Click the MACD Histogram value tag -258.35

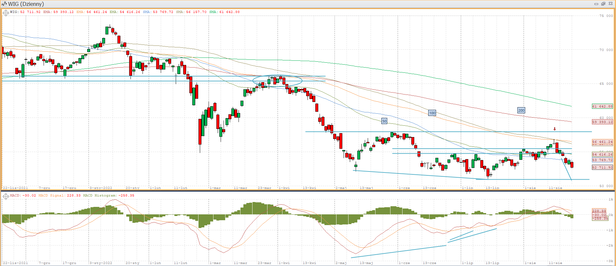[x=600, y=219]
